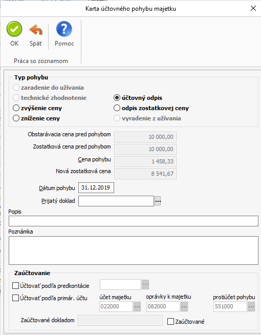Focus the Prijatý doklad input field
The height and width of the screenshot is (335, 261).
116,201
